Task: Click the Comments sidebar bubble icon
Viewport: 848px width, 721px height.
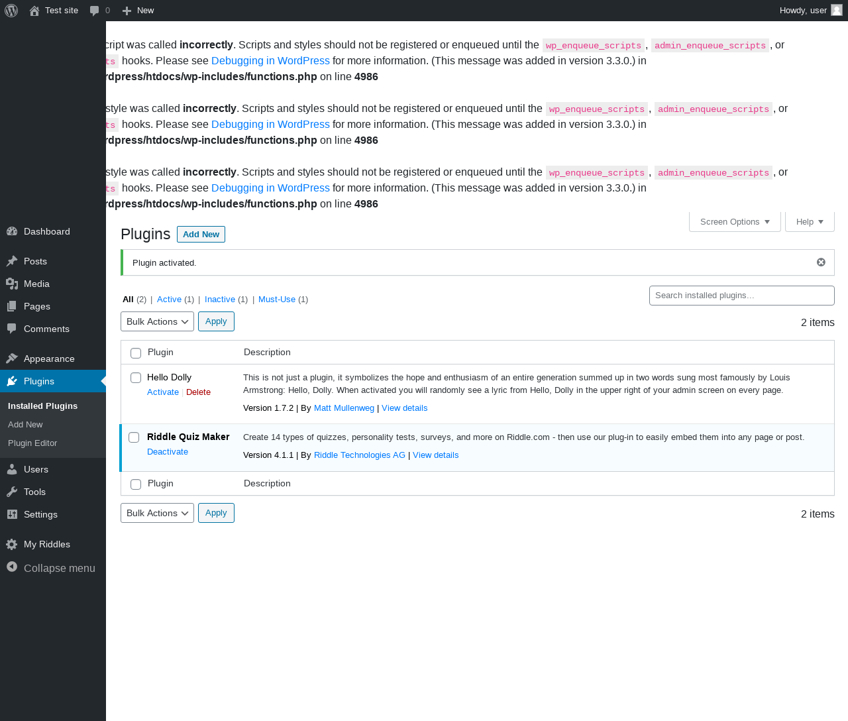Action: tap(12, 329)
